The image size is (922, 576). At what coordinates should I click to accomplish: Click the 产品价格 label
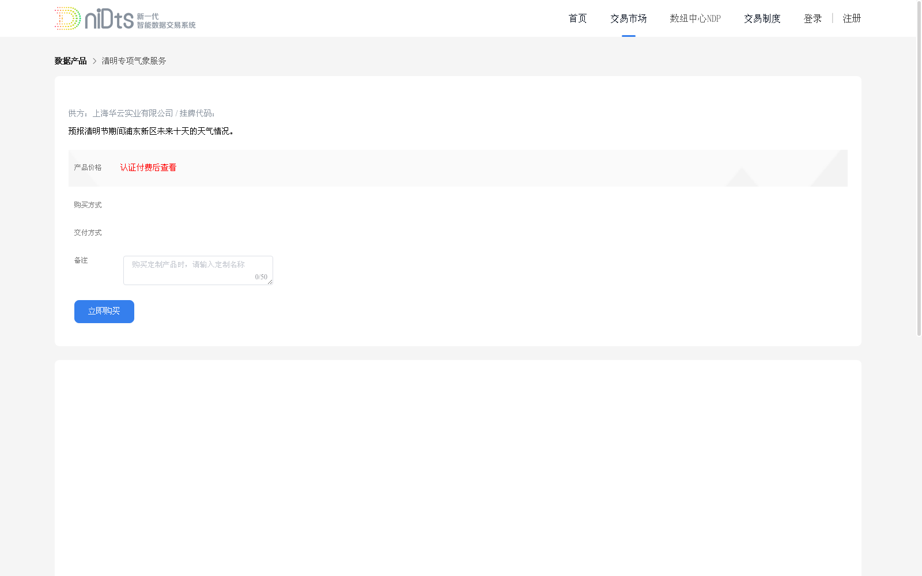[x=88, y=168]
